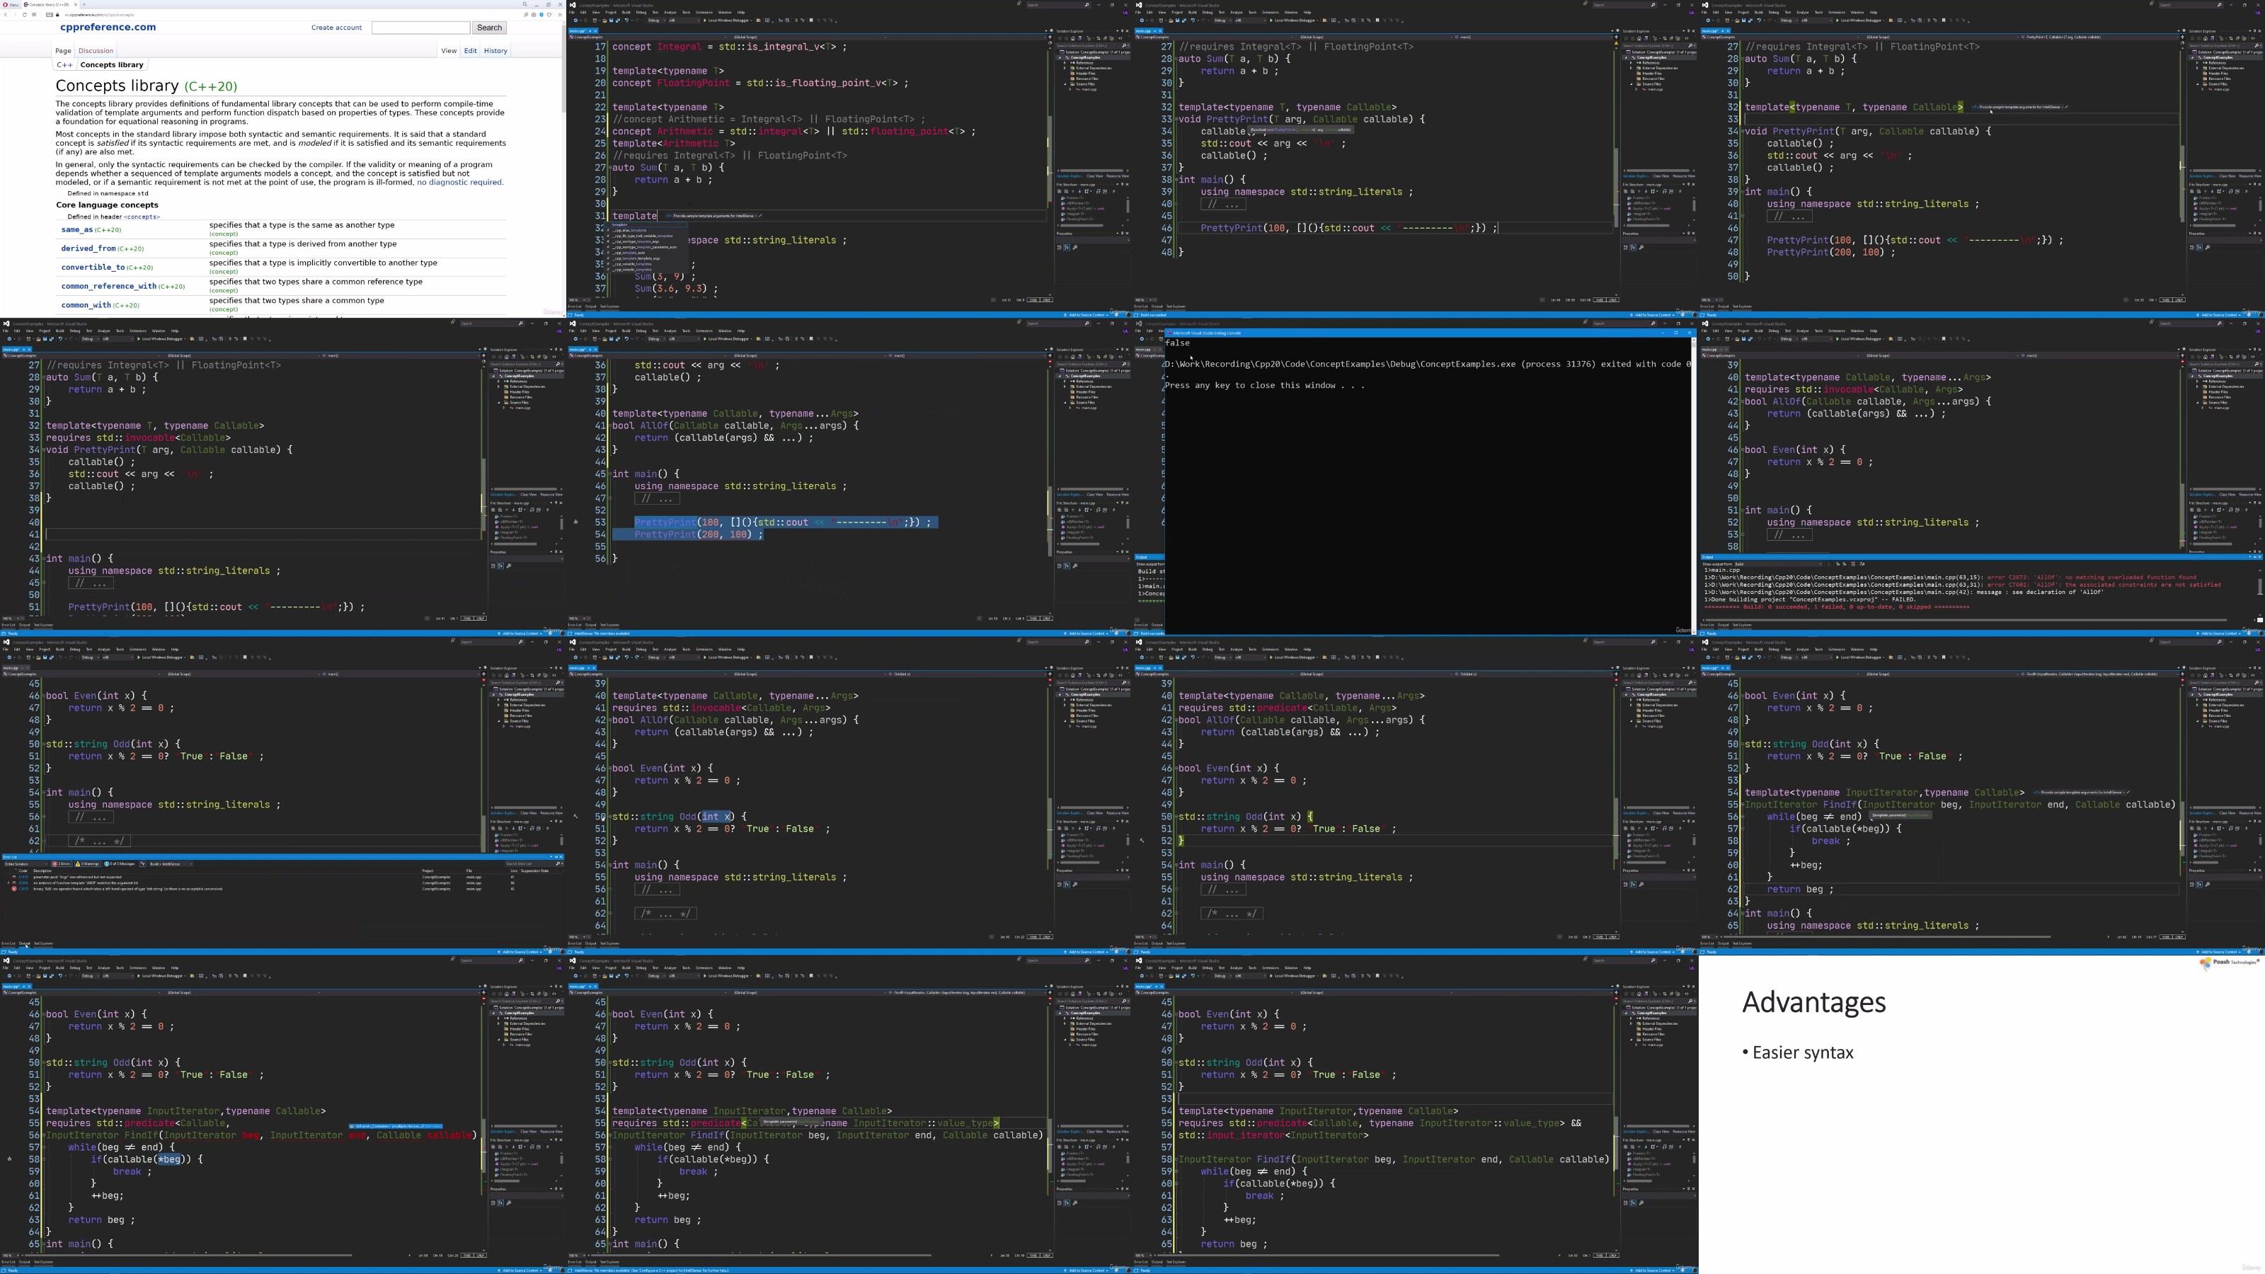Toggle the 3 Errors filter button
The width and height of the screenshot is (2265, 1274).
pyautogui.click(x=62, y=864)
